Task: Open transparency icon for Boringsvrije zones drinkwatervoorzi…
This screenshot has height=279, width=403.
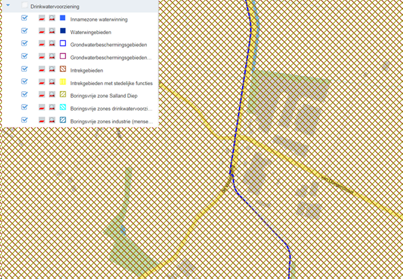Action: point(42,107)
